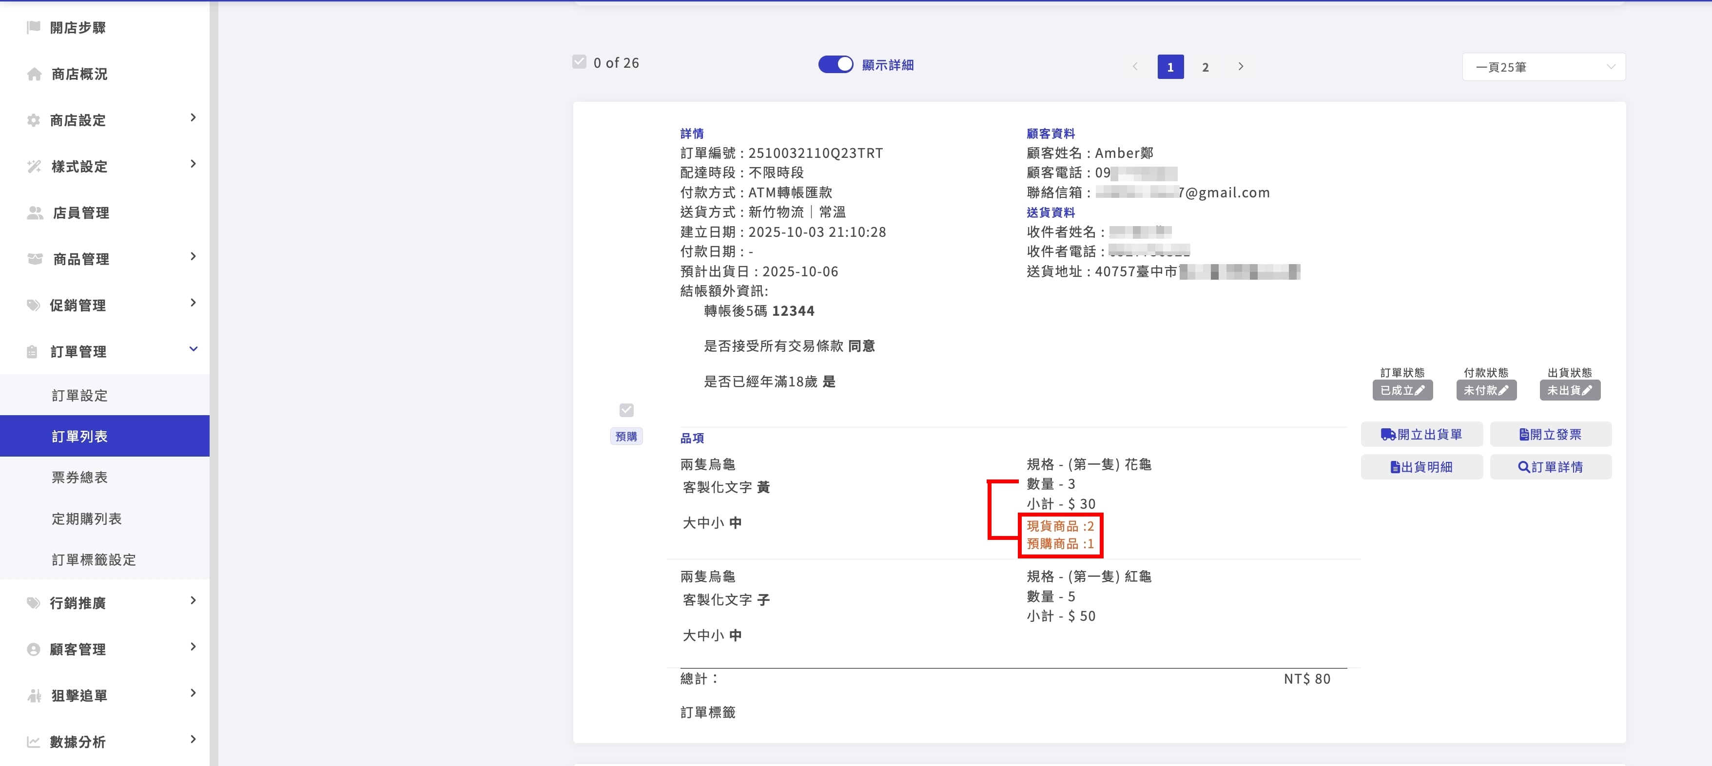The image size is (1712, 766).
Task: Click the box icon beside 商品管理
Action: point(35,259)
